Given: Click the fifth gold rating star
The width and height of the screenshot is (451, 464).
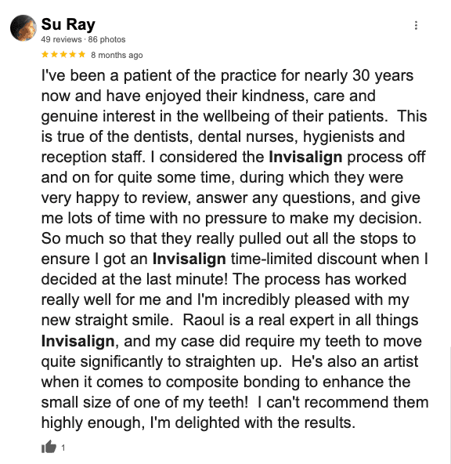Looking at the screenshot, I should click(82, 54).
